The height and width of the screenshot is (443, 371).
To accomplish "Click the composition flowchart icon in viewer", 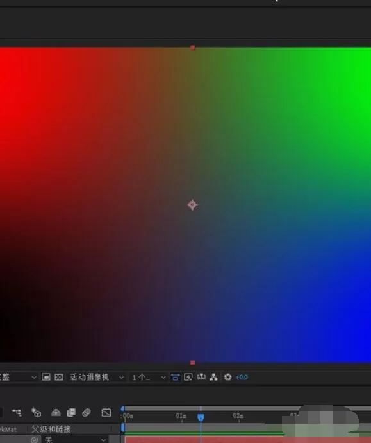I will pos(213,377).
